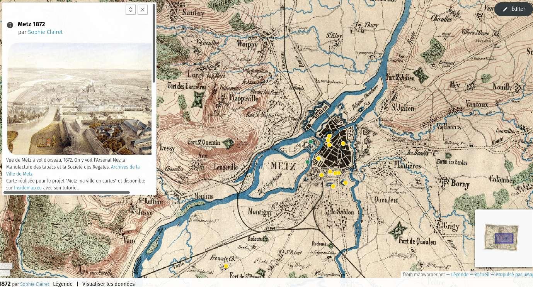Click the bird's-eye view image of Metz

click(79, 98)
